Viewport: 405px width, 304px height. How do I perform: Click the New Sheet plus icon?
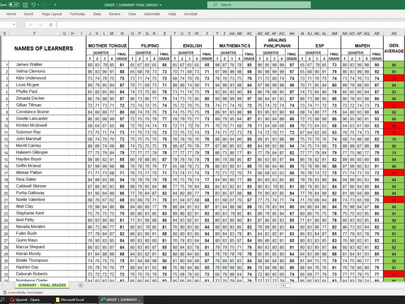(81, 285)
